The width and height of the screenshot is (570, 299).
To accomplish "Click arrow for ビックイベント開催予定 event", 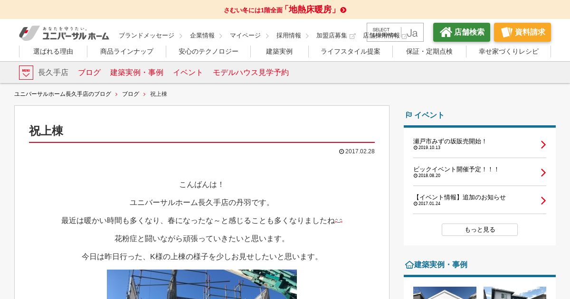I will (x=543, y=173).
